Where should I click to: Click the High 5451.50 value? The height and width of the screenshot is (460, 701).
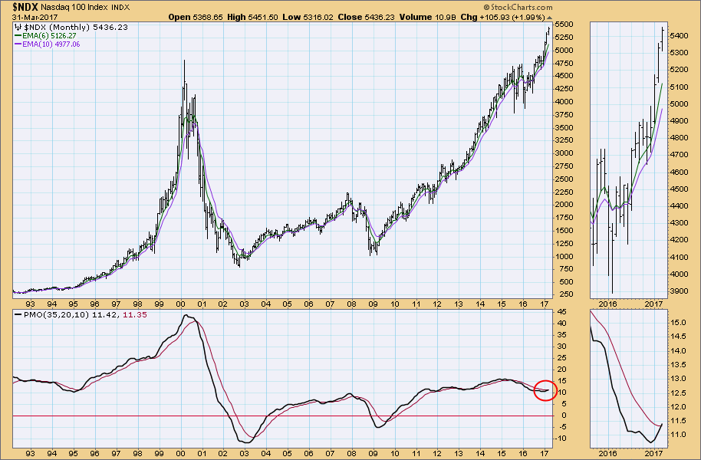pyautogui.click(x=252, y=17)
